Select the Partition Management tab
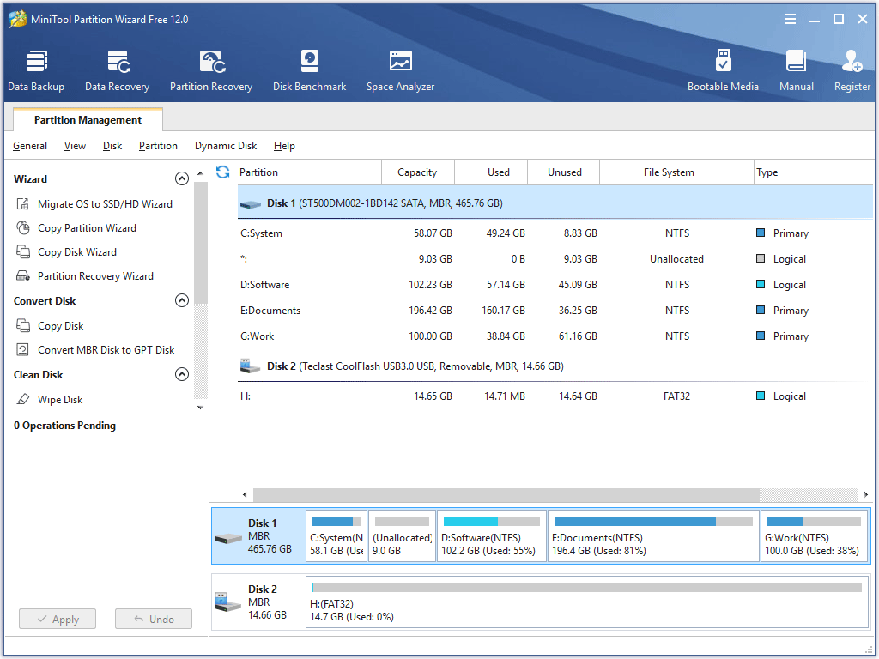The height and width of the screenshot is (659, 879). click(88, 120)
